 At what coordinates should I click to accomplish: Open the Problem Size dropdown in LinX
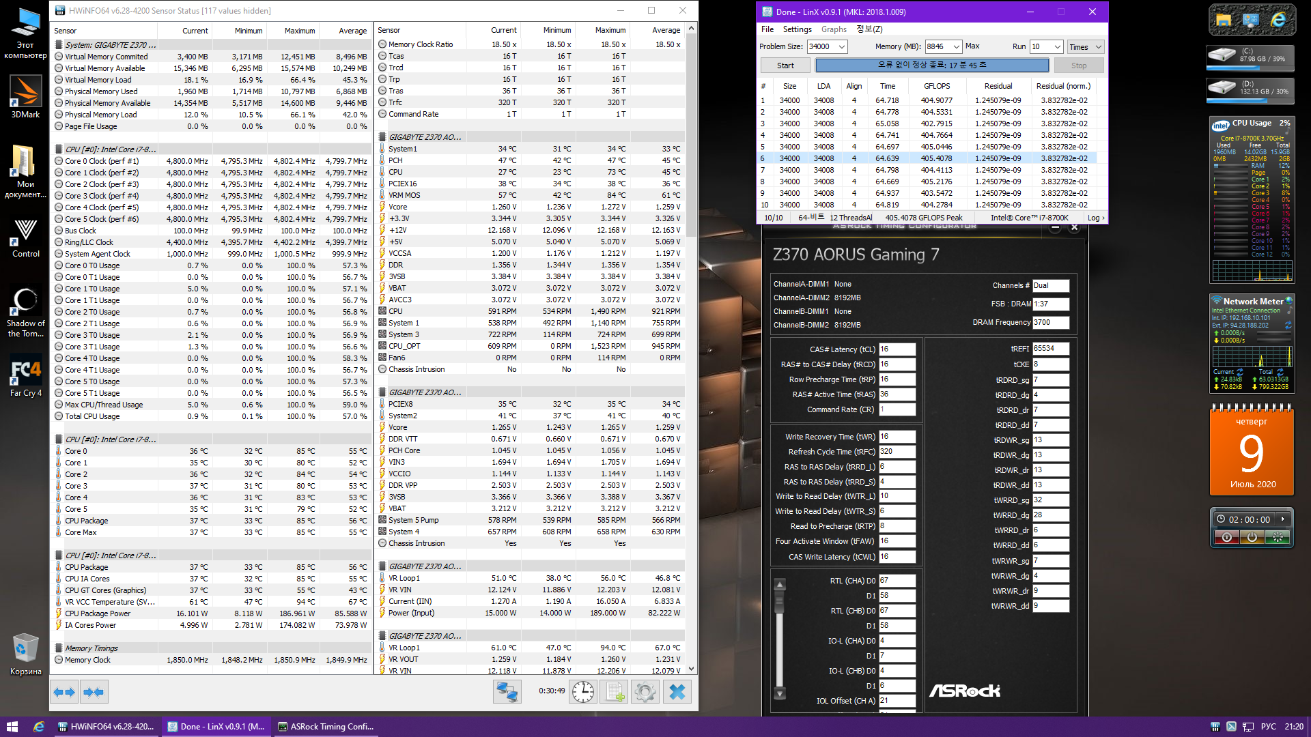point(841,46)
